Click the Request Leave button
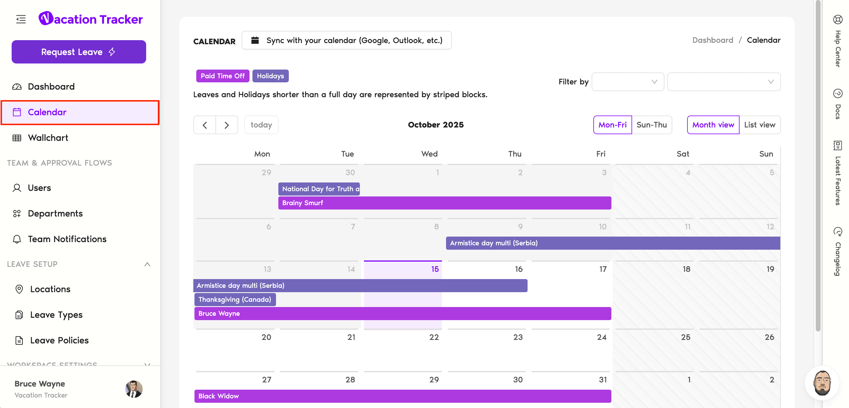The image size is (849, 408). click(x=79, y=52)
